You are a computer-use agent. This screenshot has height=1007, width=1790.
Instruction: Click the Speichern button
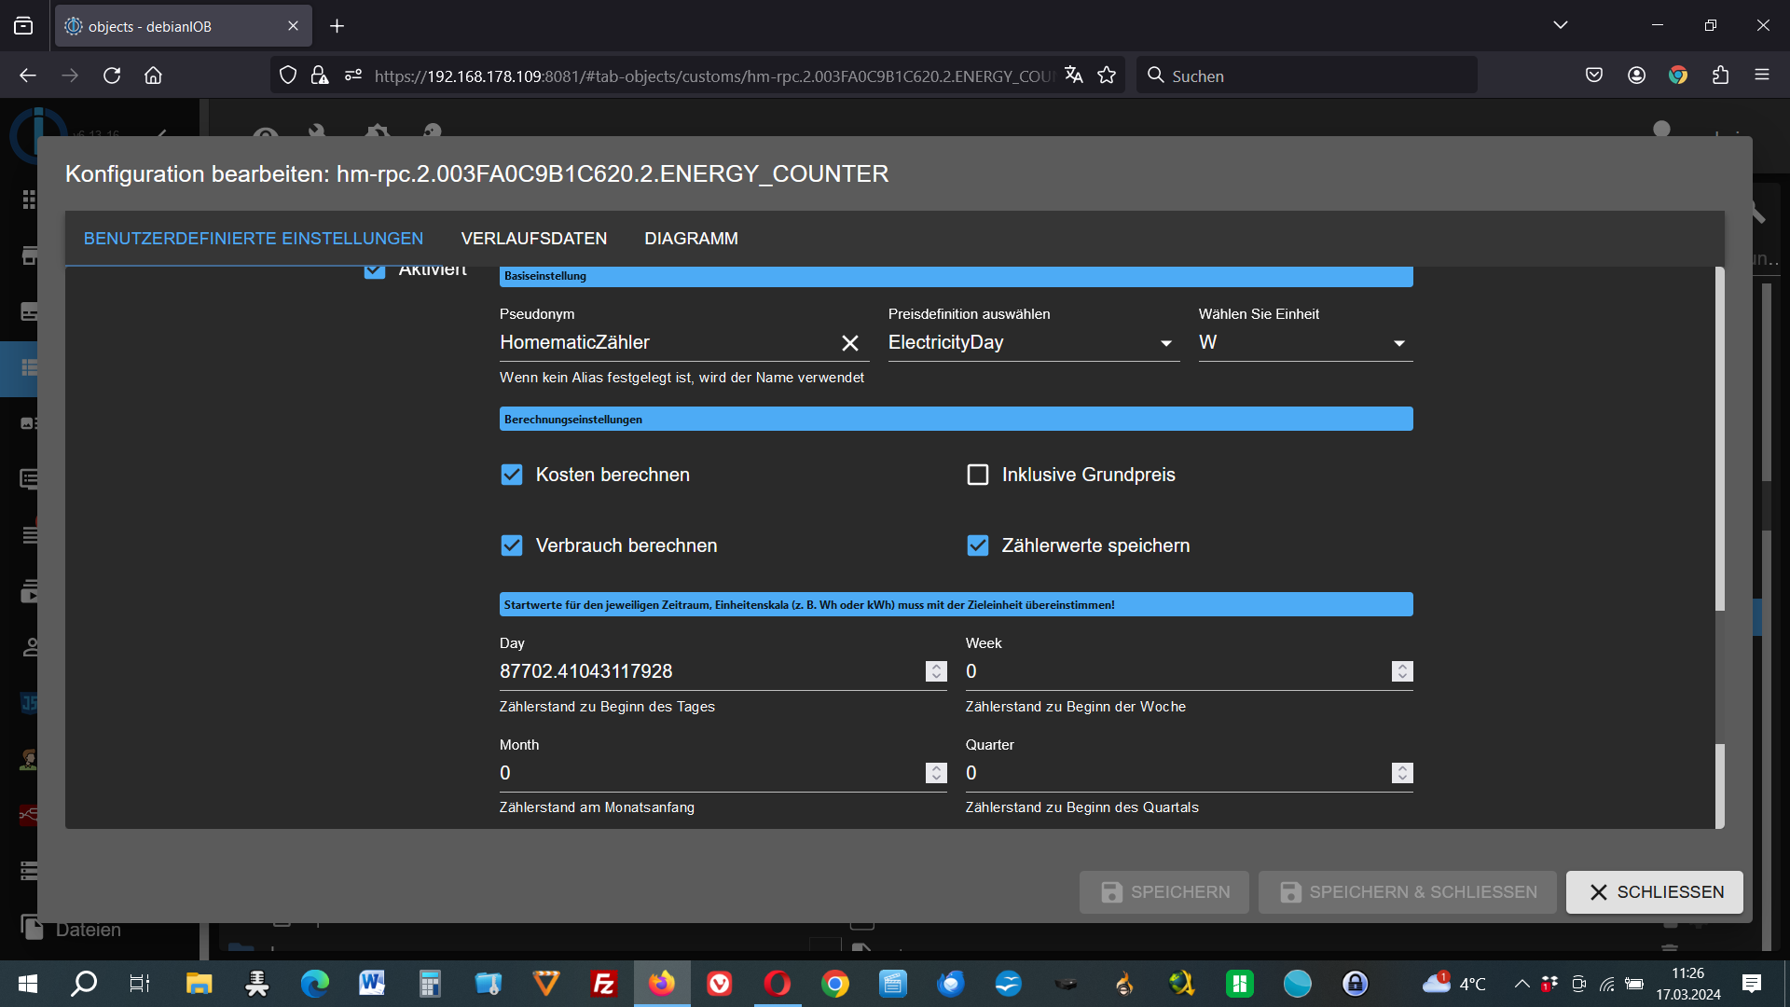click(1163, 892)
